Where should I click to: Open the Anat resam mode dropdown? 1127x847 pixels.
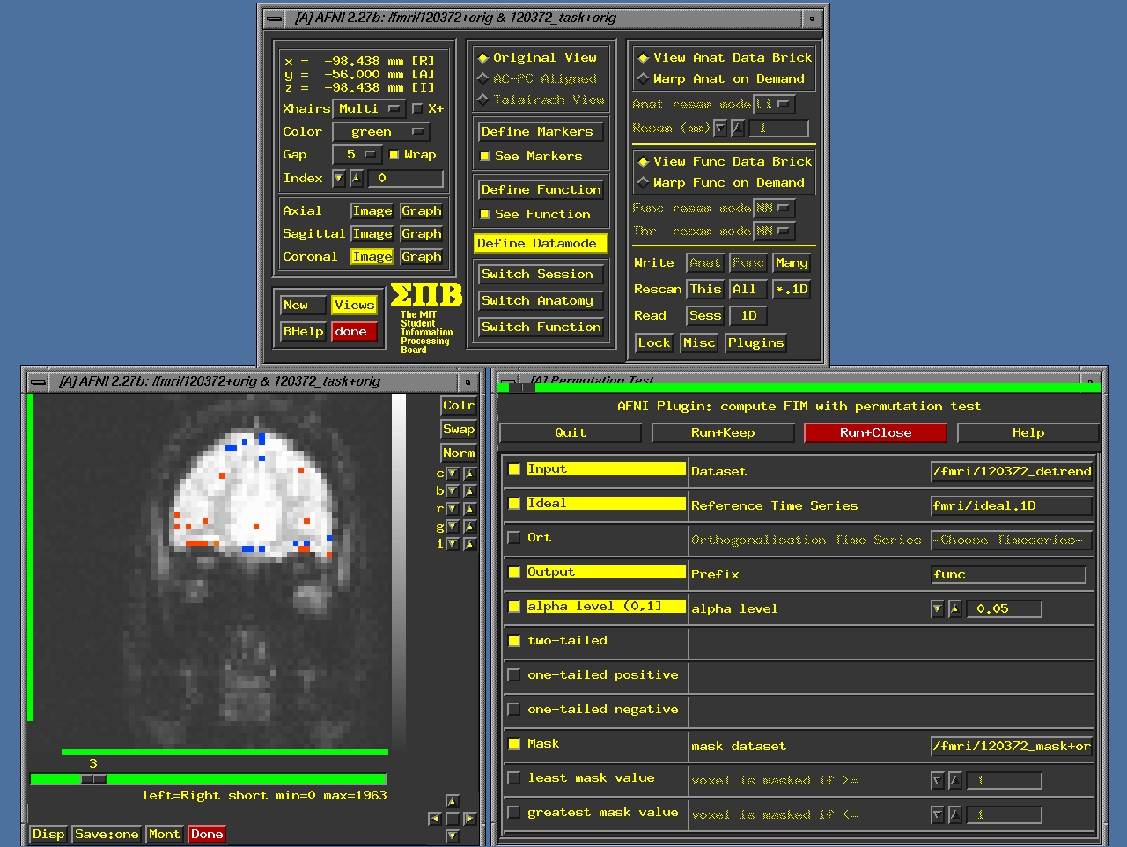775,105
